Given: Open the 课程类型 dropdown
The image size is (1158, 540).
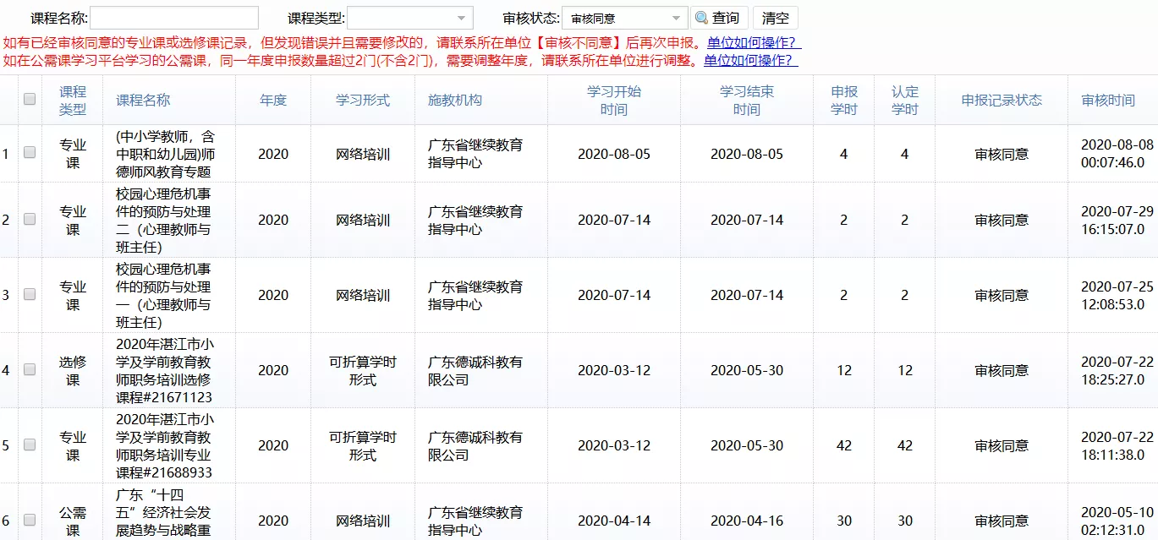Looking at the screenshot, I should 410,18.
